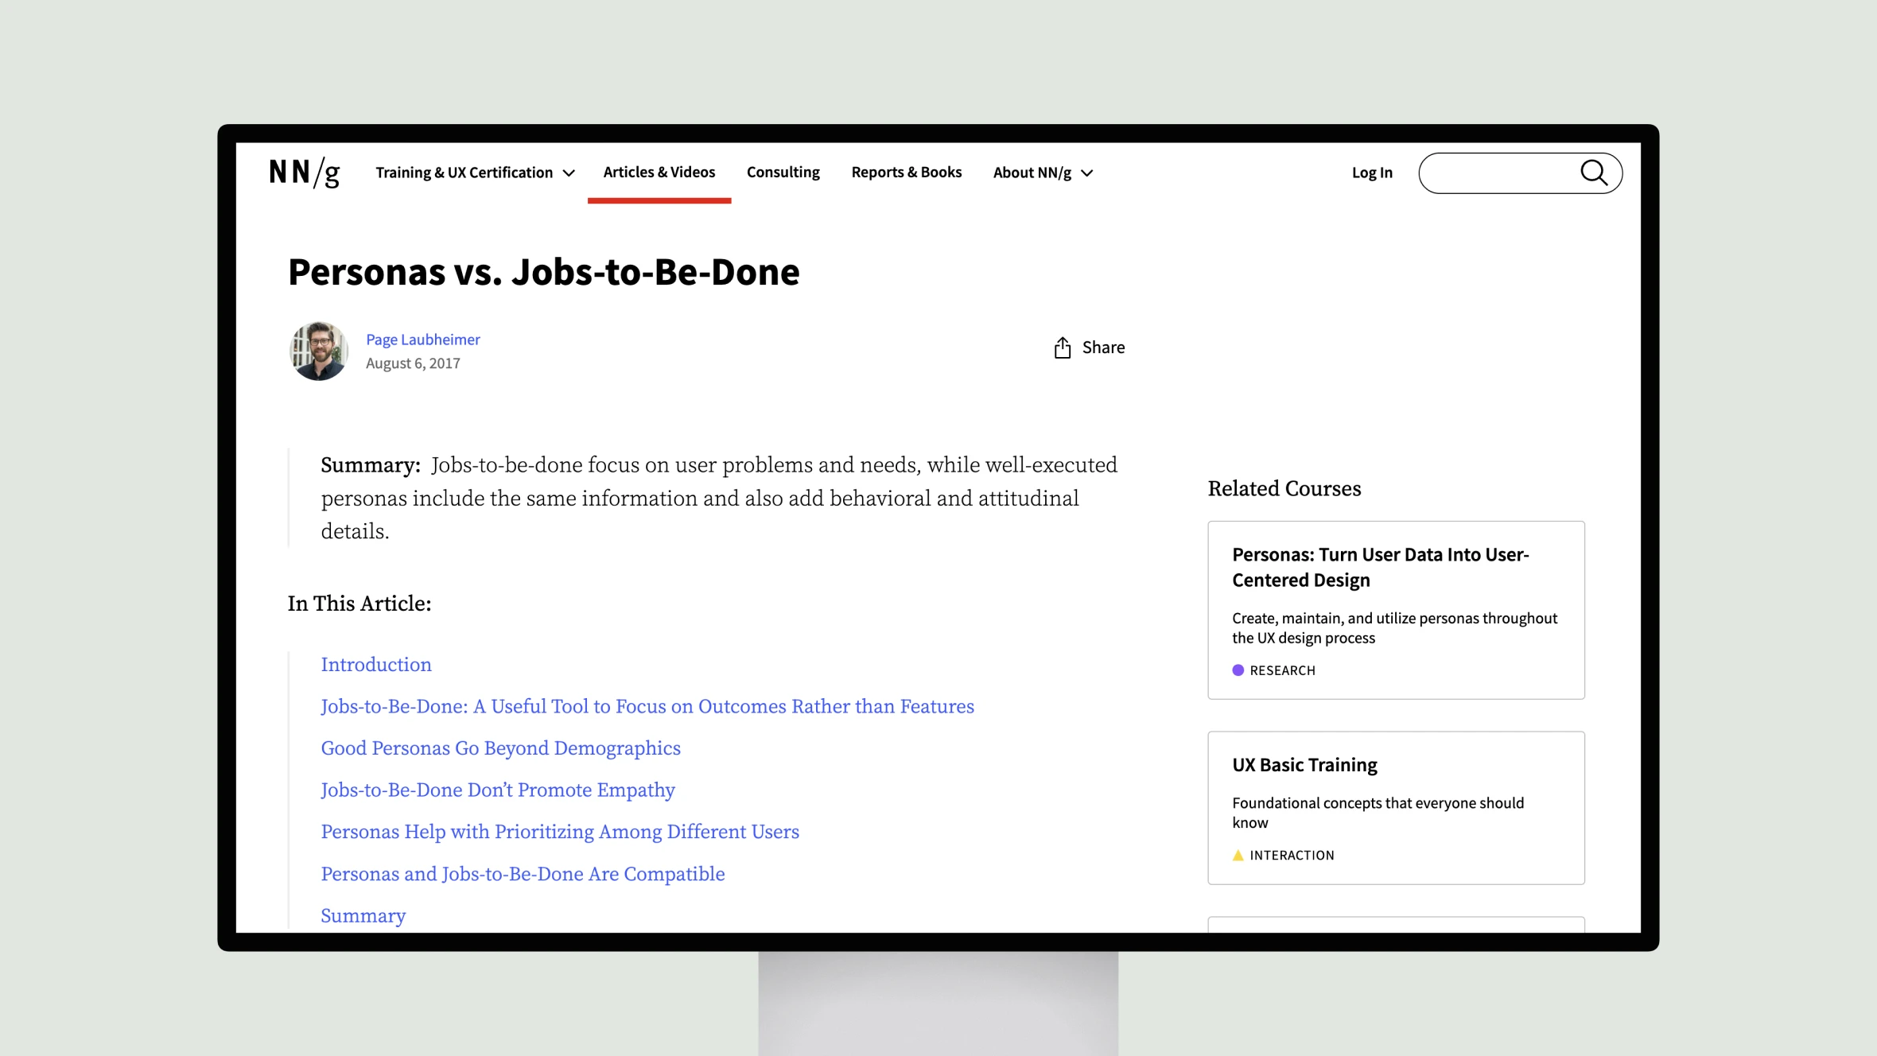The image size is (1877, 1056).
Task: Click Articles & Videos tab in navigation
Action: pos(659,172)
